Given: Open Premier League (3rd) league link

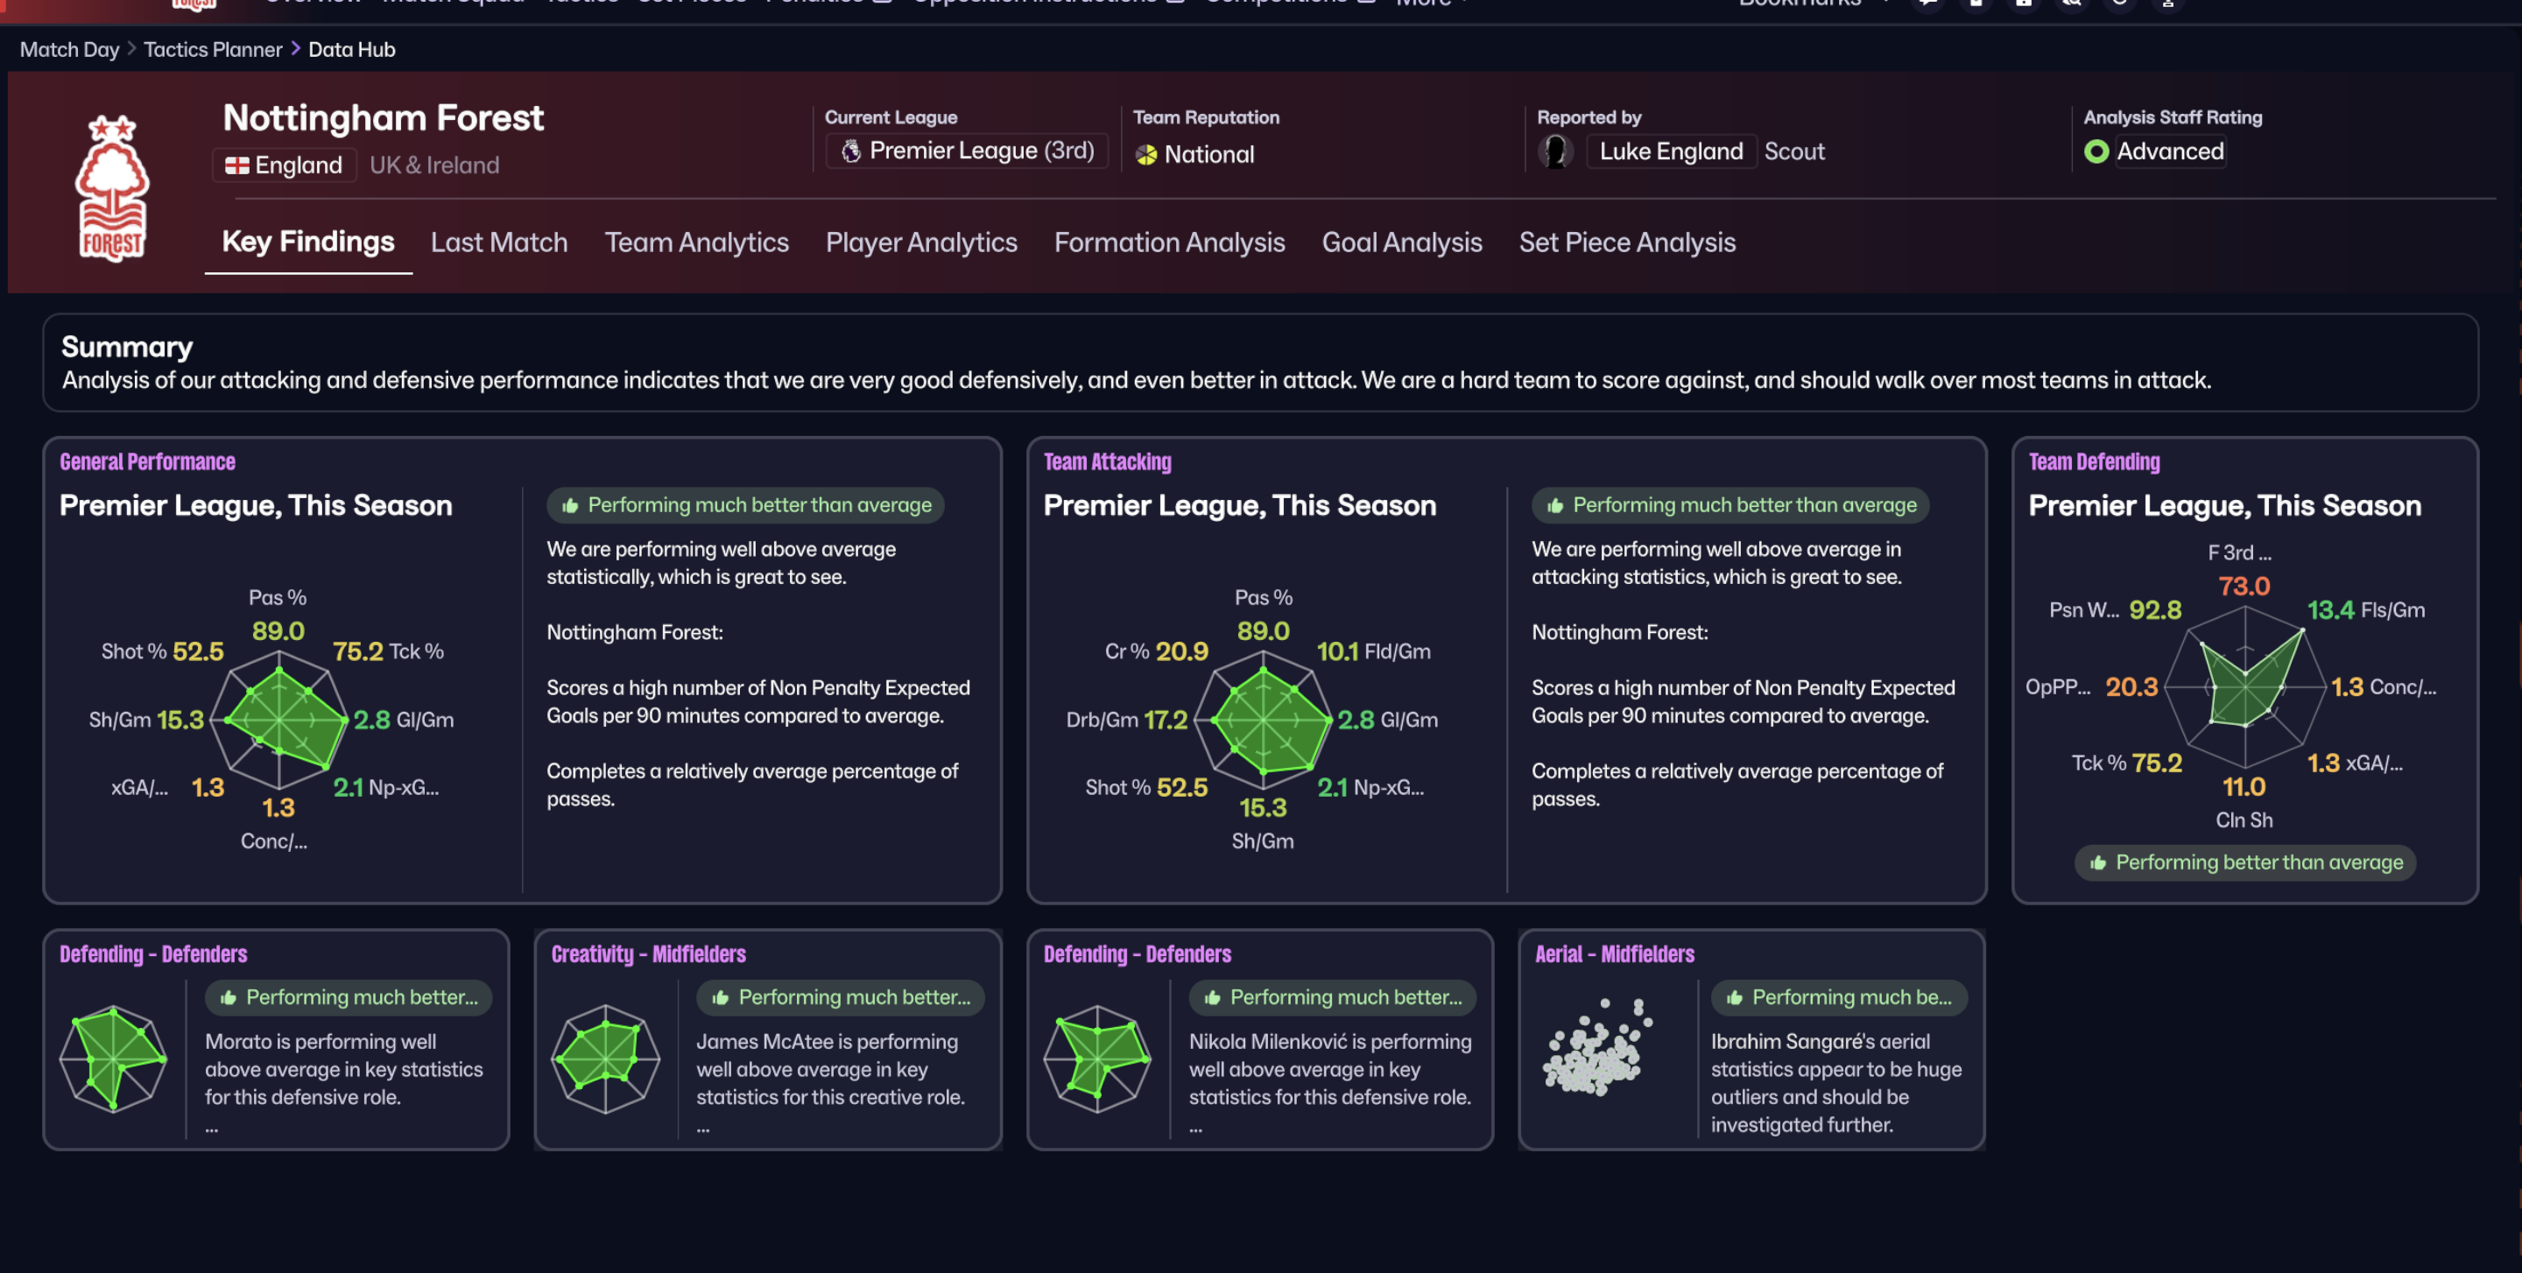Looking at the screenshot, I should (981, 151).
